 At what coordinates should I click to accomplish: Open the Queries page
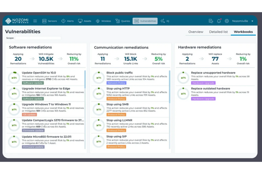(122, 21)
